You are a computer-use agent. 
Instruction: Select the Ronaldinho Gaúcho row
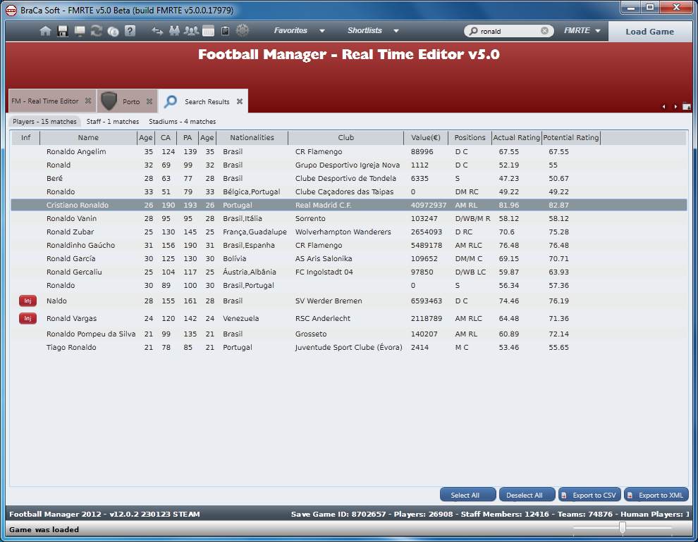pos(282,245)
